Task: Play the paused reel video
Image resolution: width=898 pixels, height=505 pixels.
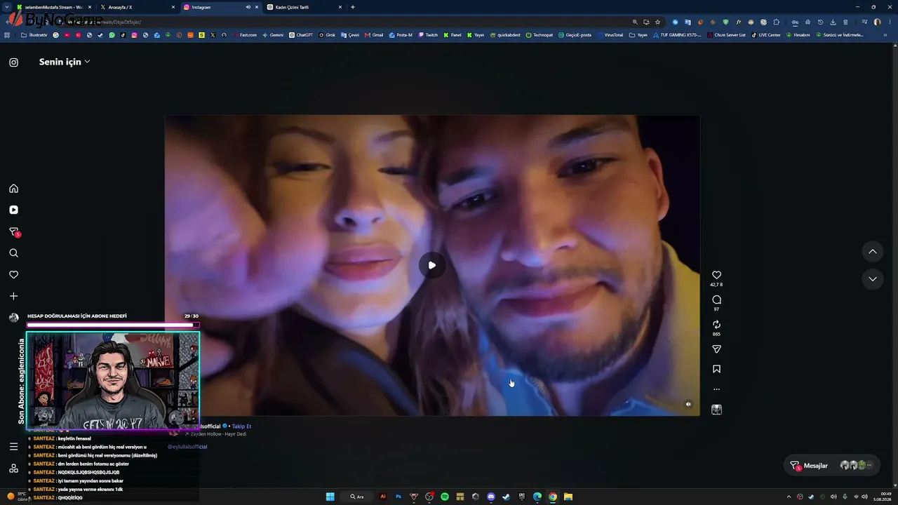Action: pyautogui.click(x=431, y=265)
